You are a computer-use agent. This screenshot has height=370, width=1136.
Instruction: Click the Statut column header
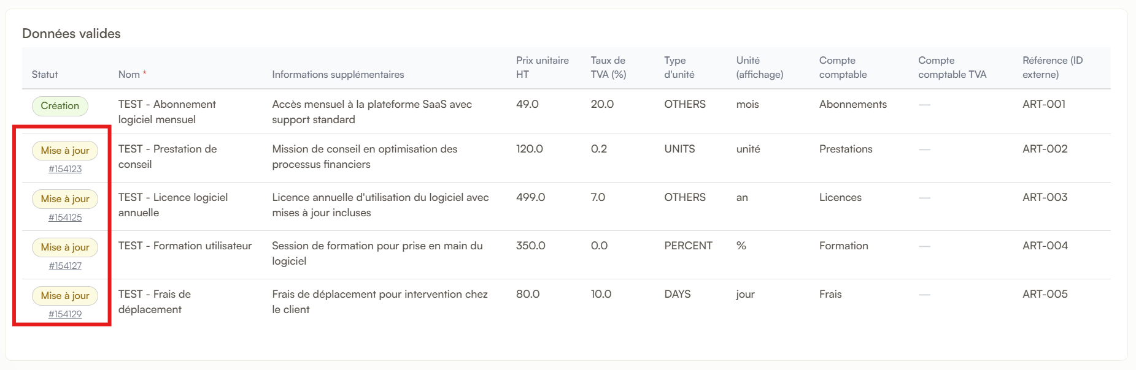point(45,75)
